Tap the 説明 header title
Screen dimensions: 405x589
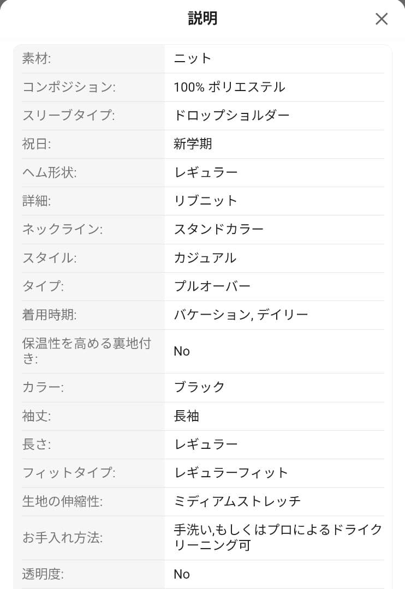(x=202, y=19)
